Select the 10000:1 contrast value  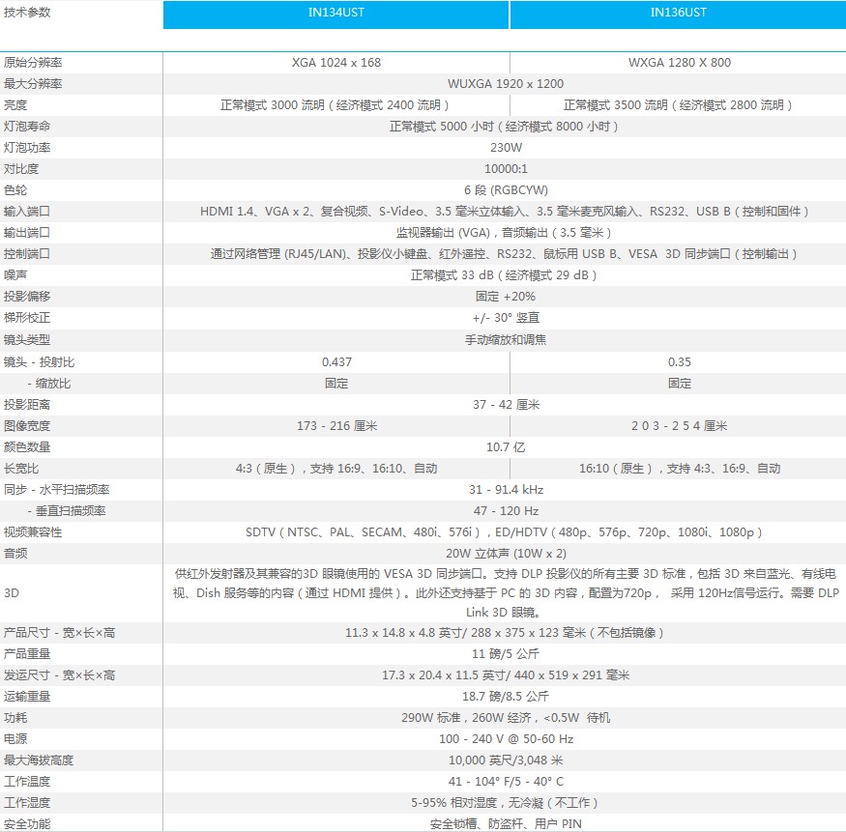tap(506, 169)
